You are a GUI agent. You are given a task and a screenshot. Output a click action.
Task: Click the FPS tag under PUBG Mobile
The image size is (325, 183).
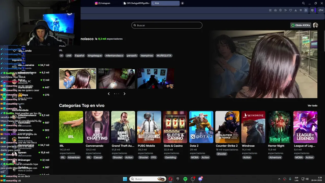(x=154, y=157)
